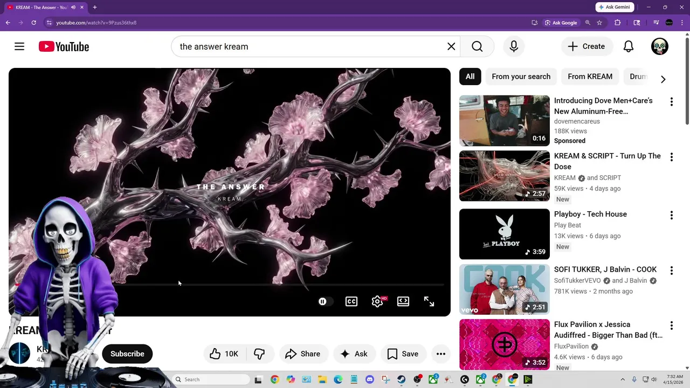Open Windows taskbar Search box
Image resolution: width=690 pixels, height=388 pixels.
[x=211, y=379]
